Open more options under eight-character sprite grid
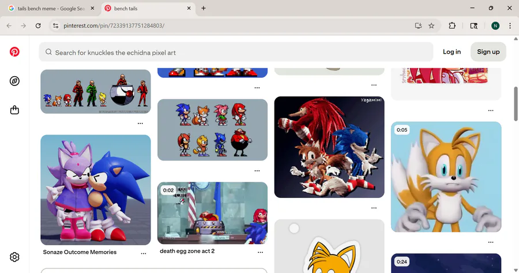Viewport: 519px width, 273px height. [x=257, y=171]
